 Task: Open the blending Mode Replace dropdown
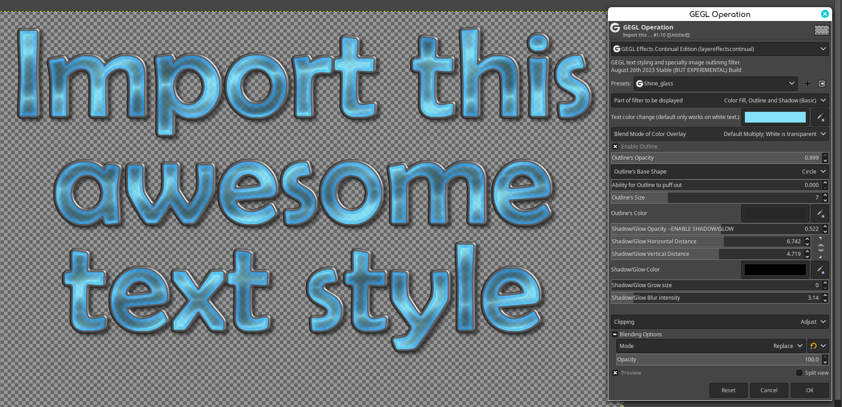(x=711, y=346)
